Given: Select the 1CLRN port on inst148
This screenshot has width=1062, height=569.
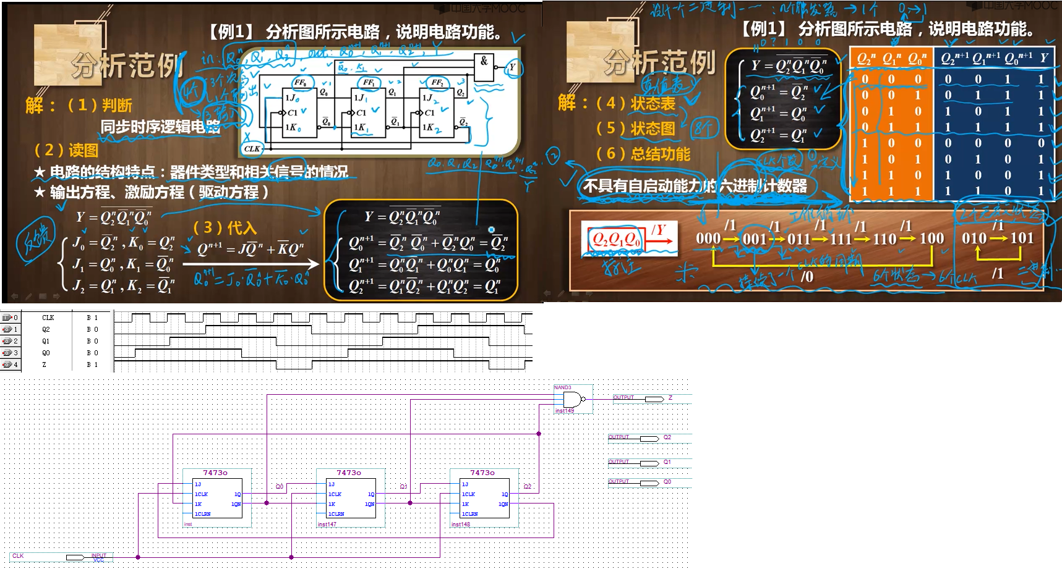Looking at the screenshot, I should click(x=469, y=513).
